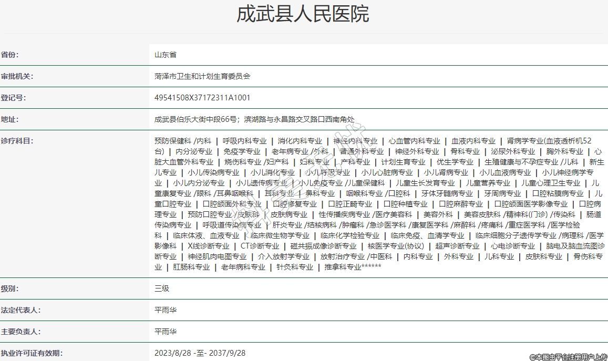Click the X线诊断专业 entry
608x361 pixels.
[x=208, y=246]
